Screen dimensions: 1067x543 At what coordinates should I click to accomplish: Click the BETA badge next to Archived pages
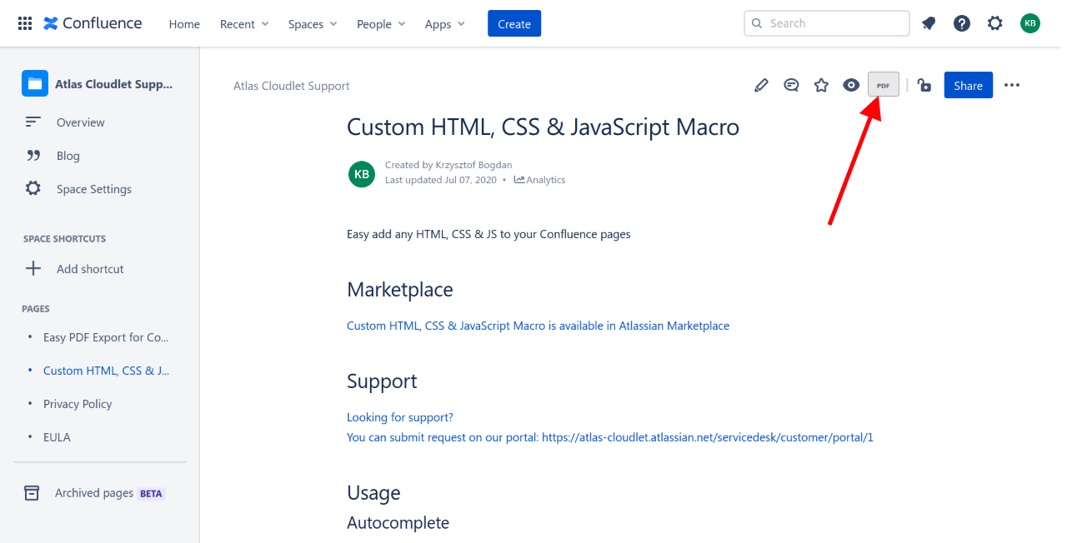coord(151,494)
